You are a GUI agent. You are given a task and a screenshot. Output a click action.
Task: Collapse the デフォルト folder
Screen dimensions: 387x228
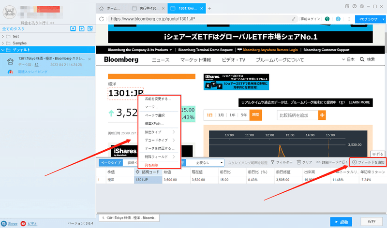(x=3, y=50)
